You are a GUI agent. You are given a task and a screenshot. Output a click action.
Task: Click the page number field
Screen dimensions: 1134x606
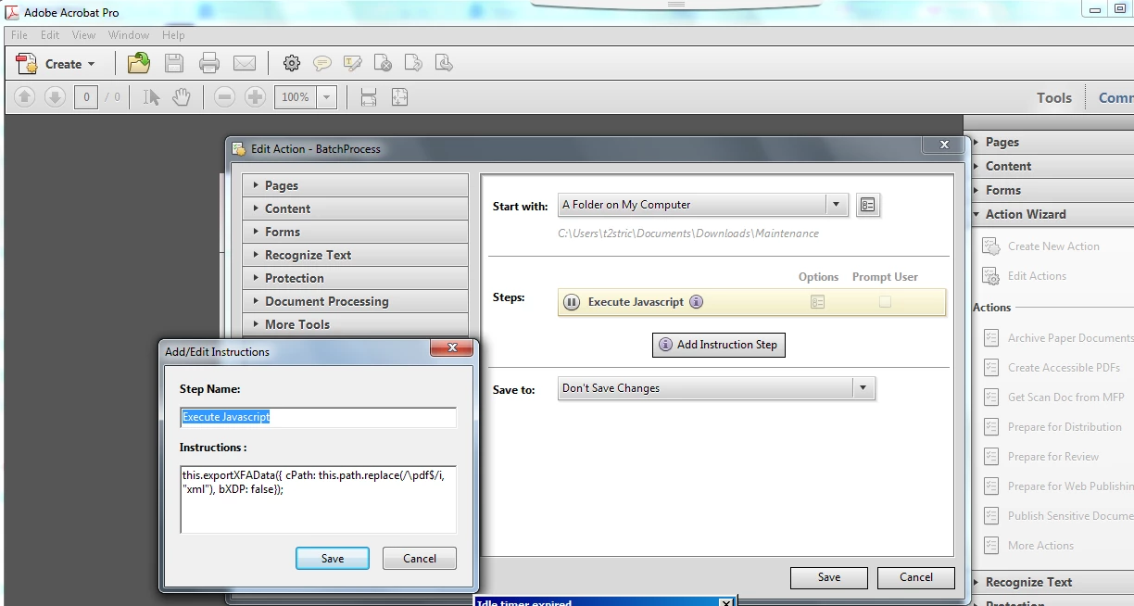pyautogui.click(x=86, y=96)
